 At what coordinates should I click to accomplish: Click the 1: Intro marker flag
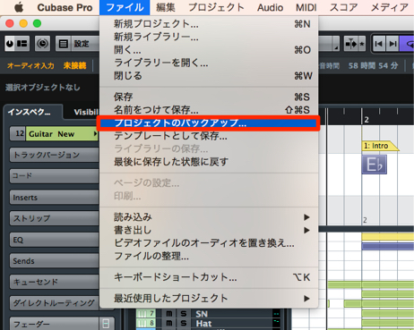[380, 146]
